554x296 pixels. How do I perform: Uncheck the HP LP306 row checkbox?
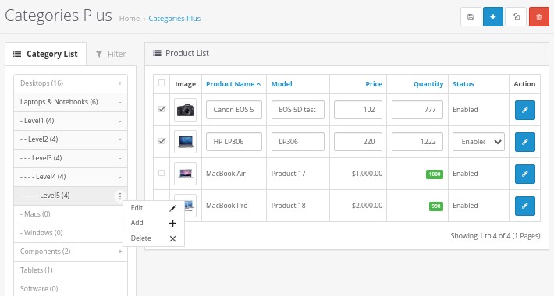pos(162,141)
